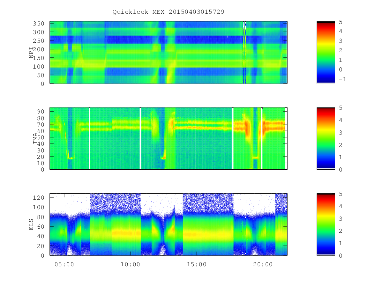Click the "4" label on ELS color bar
The width and height of the screenshot is (383, 287).
tap(341, 206)
